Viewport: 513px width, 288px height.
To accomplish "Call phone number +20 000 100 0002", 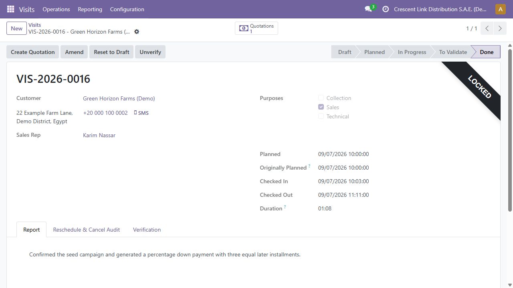I will (x=105, y=113).
